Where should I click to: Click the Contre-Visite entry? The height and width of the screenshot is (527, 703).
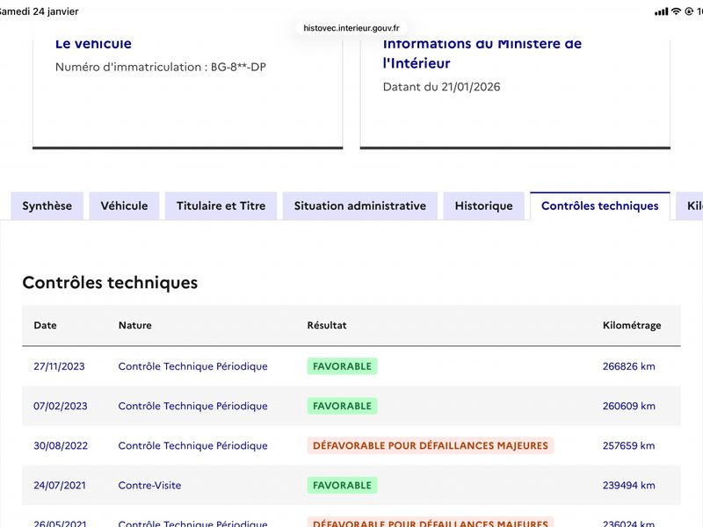point(149,486)
